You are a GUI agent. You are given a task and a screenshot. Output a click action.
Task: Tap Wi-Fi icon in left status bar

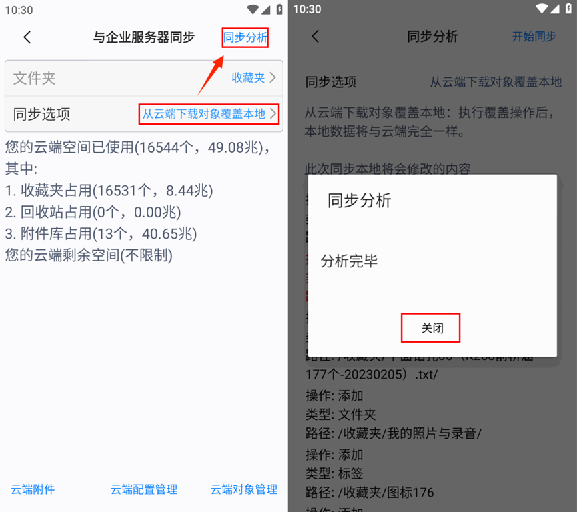(253, 9)
